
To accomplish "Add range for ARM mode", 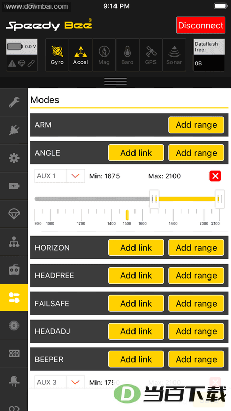I will point(196,125).
